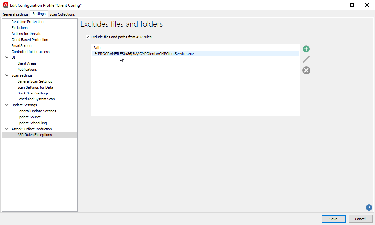Switch to the General settings tab
The width and height of the screenshot is (375, 225).
(16, 14)
